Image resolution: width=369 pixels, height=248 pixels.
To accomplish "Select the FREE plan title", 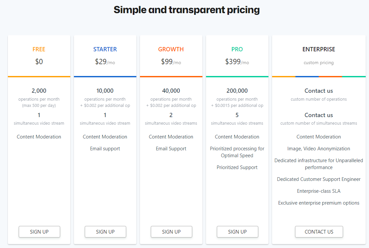I will click(x=39, y=49).
